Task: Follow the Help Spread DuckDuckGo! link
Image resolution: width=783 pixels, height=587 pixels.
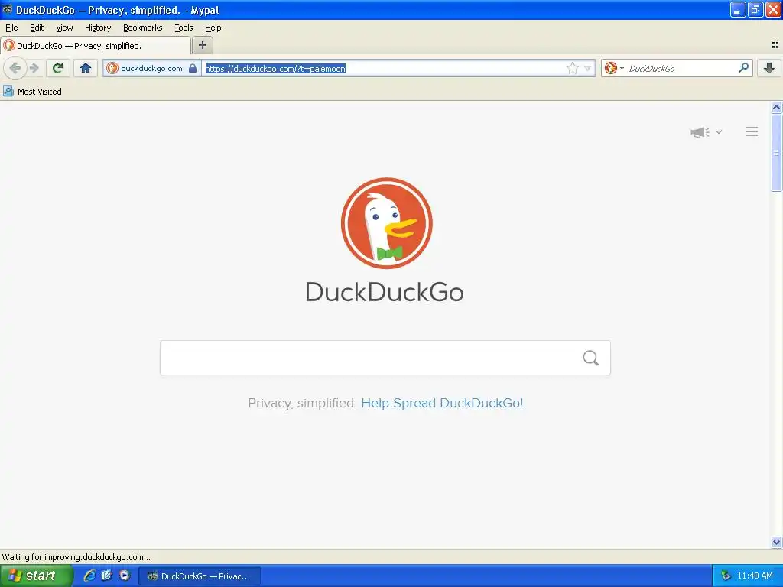Action: pyautogui.click(x=442, y=403)
